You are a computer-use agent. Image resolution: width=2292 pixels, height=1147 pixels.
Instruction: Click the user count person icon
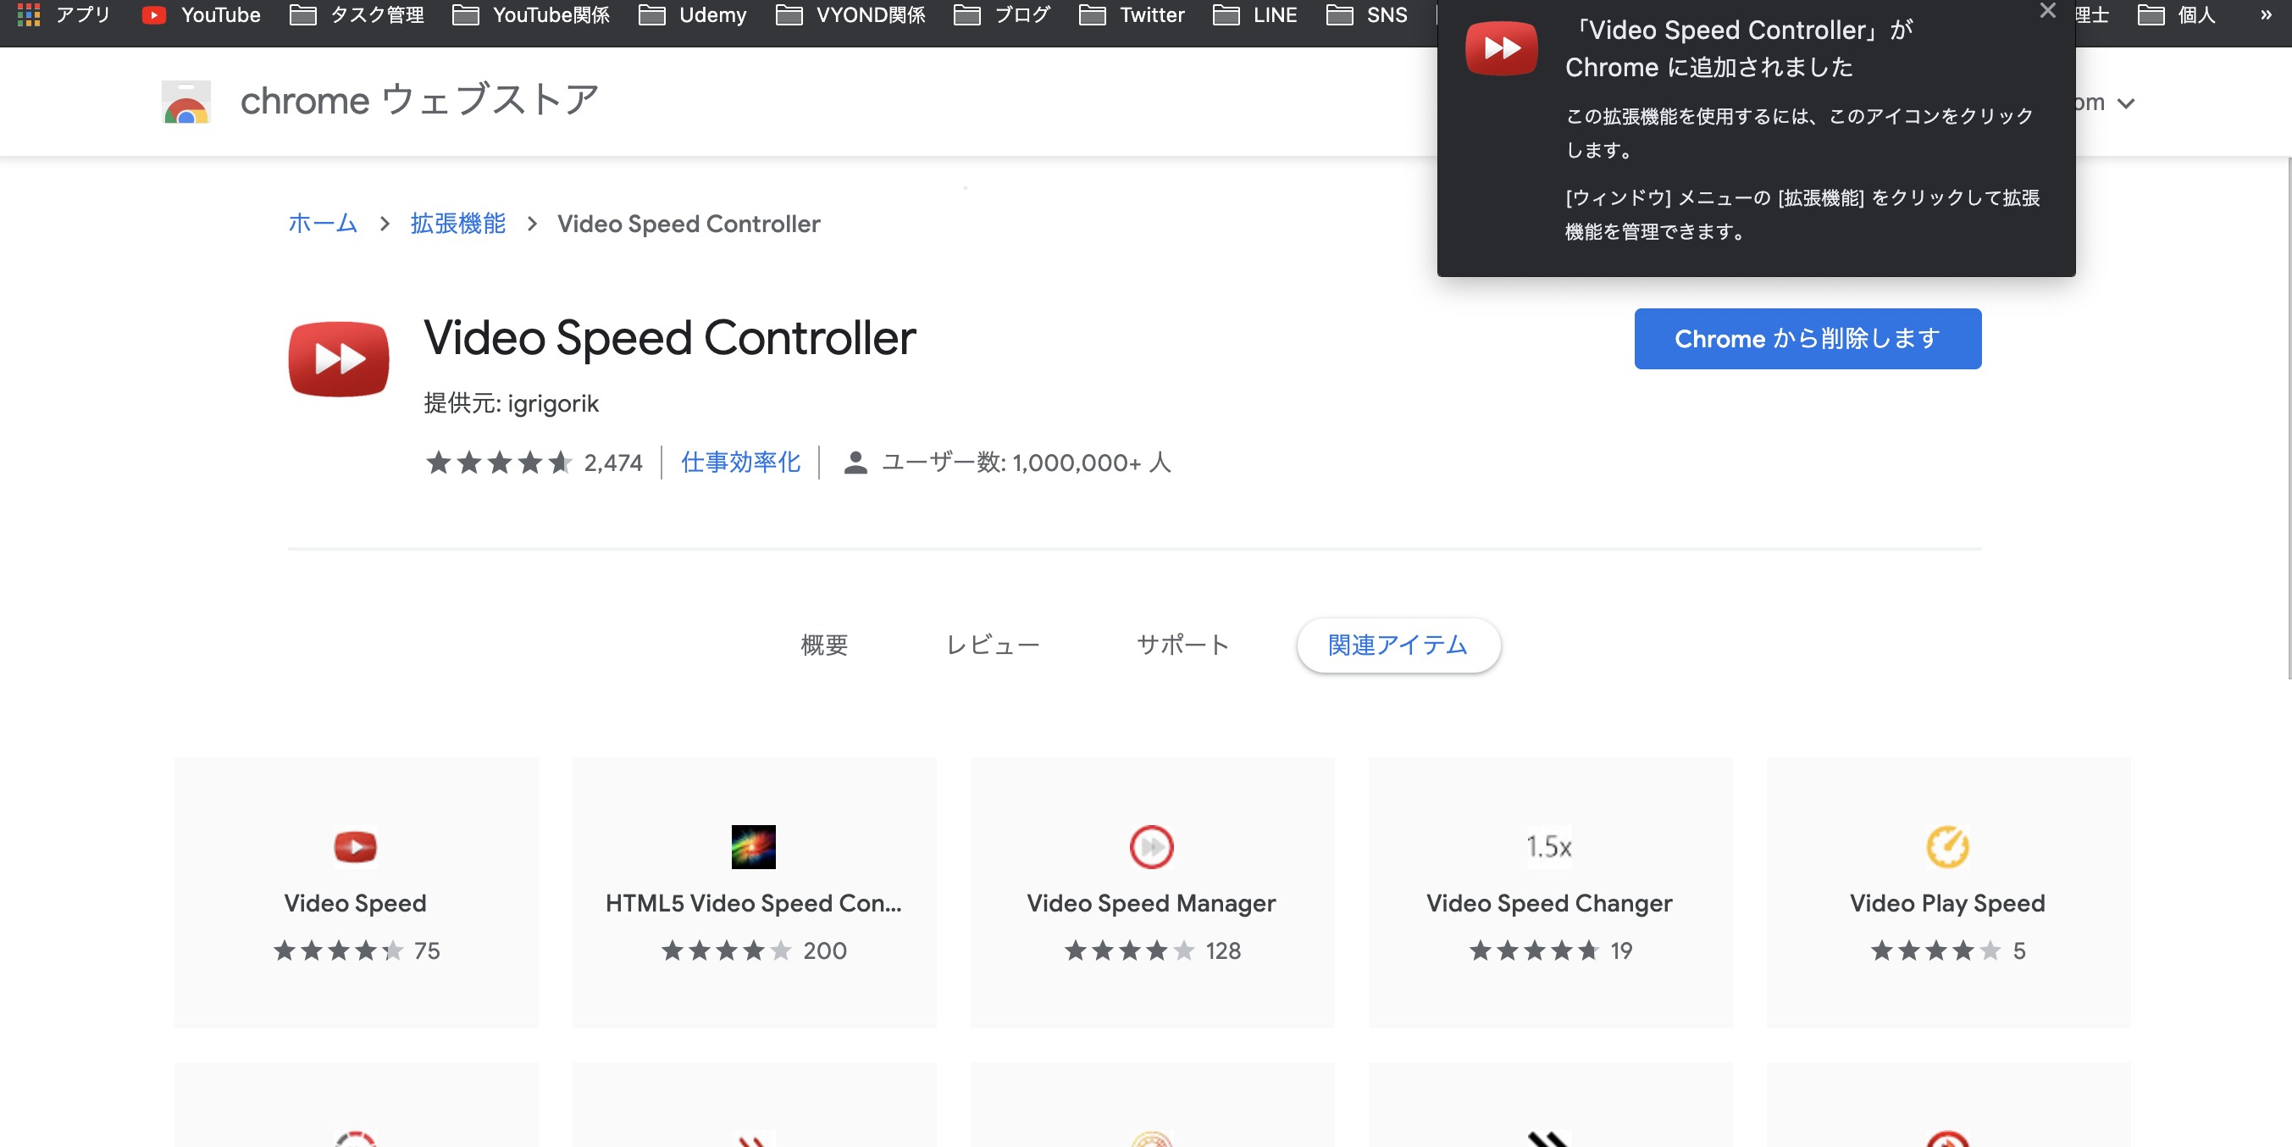click(855, 463)
